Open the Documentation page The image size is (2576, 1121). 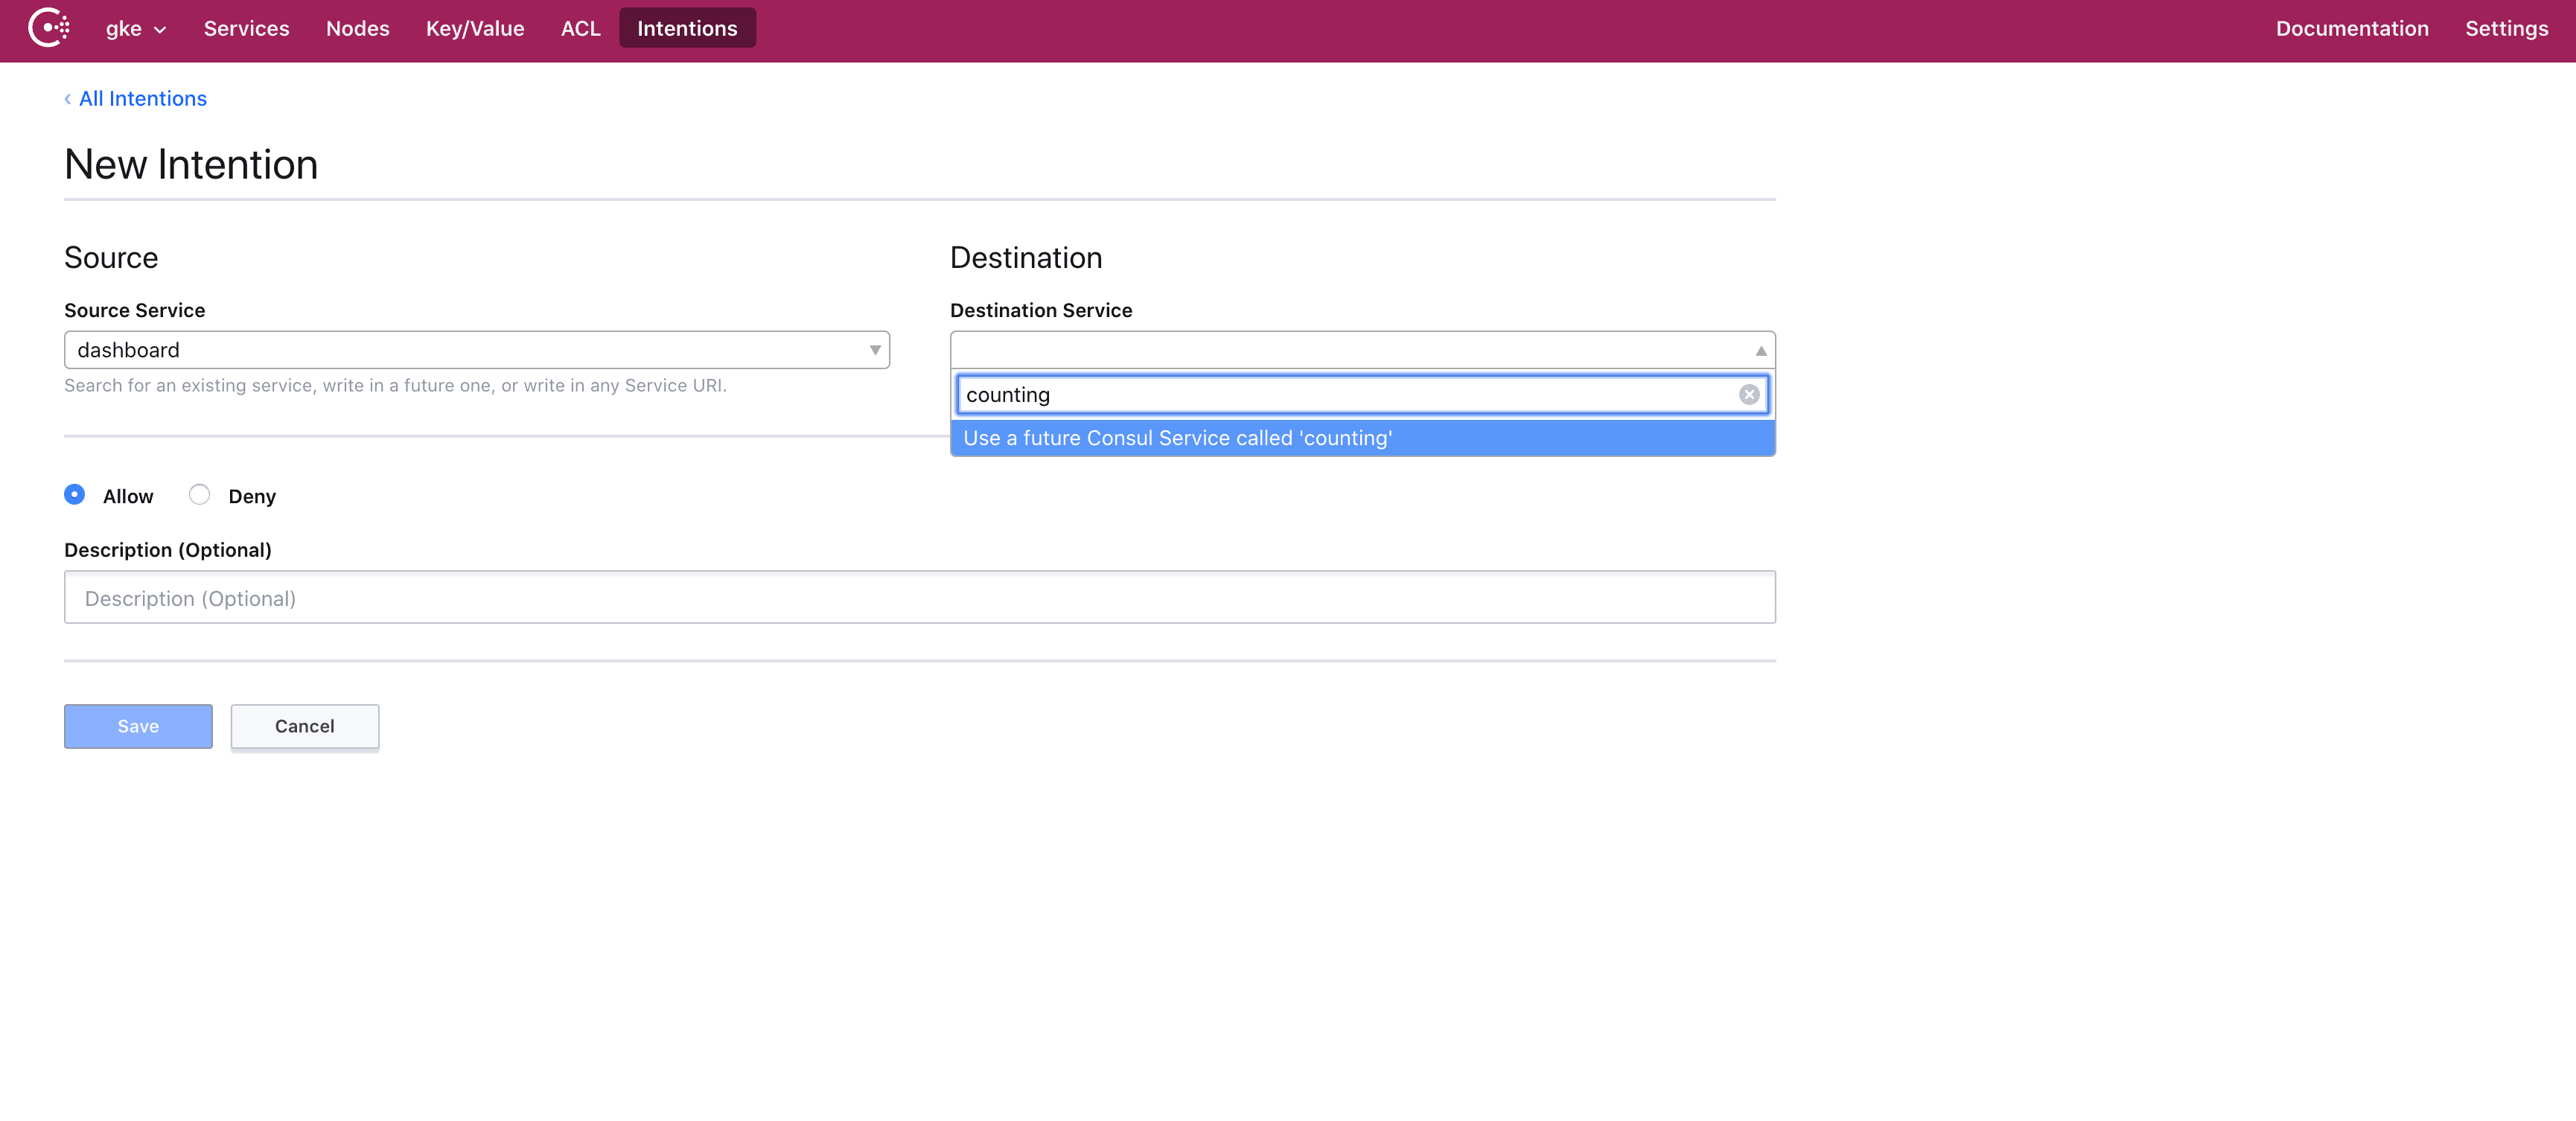coord(2351,28)
